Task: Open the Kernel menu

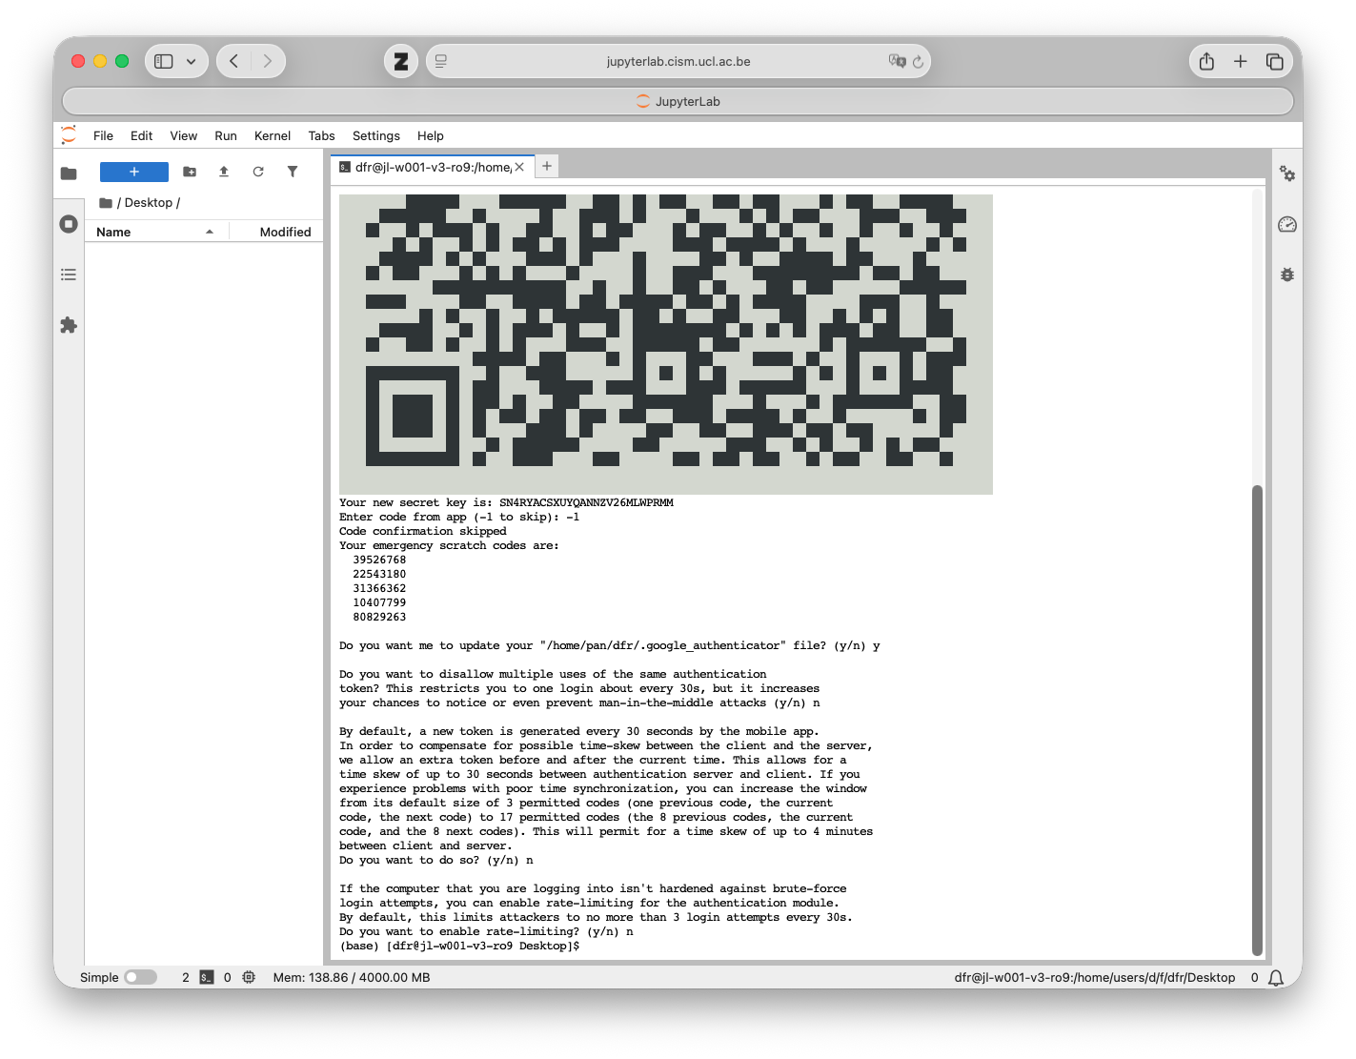Action: click(x=273, y=135)
